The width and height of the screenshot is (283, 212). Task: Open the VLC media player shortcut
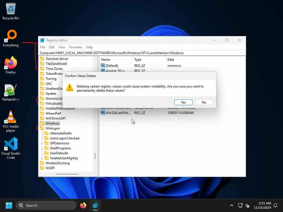(11, 121)
